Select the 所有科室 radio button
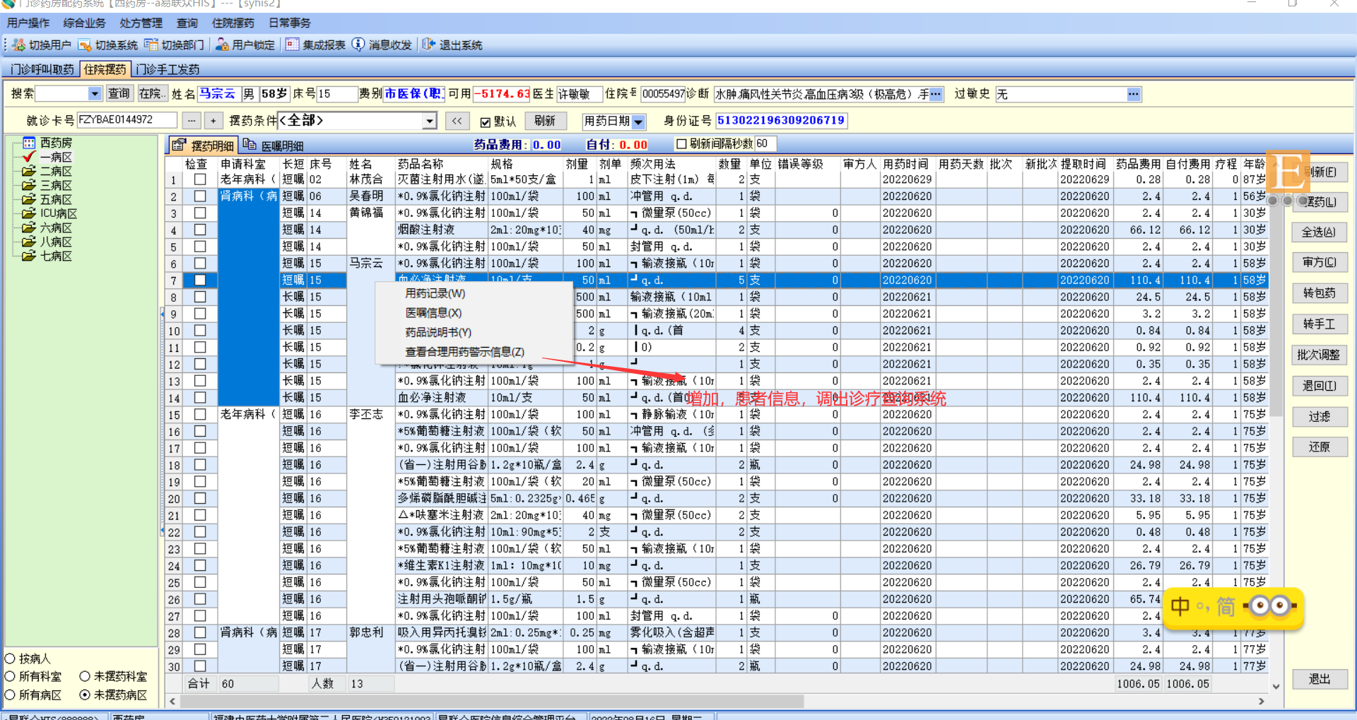 click(x=11, y=676)
